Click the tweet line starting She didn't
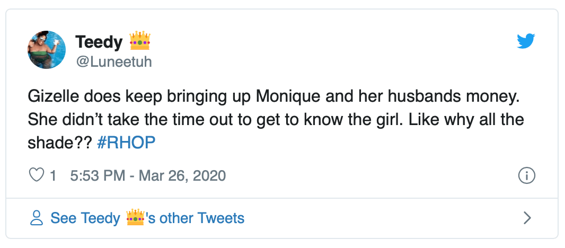This screenshot has height=248, width=565. (276, 120)
